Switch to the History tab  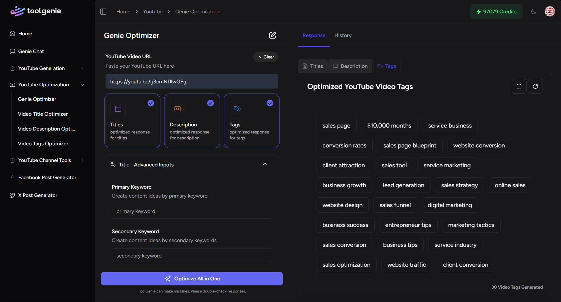click(x=343, y=35)
